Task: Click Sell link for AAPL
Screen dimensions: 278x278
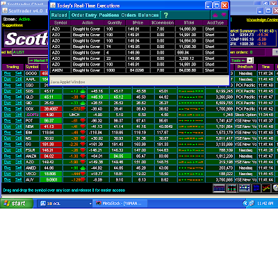Action: 18,79
